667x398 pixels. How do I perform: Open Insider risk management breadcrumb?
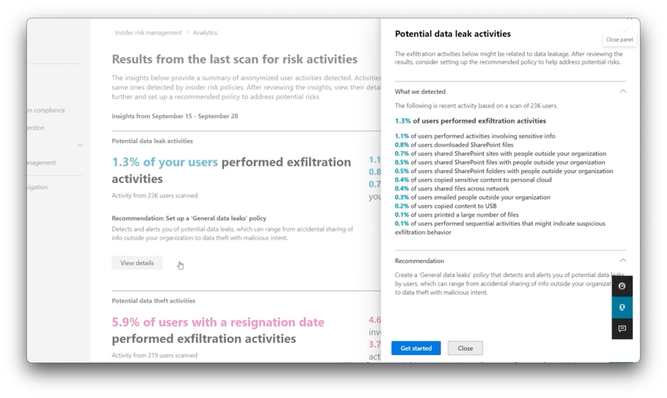point(148,33)
